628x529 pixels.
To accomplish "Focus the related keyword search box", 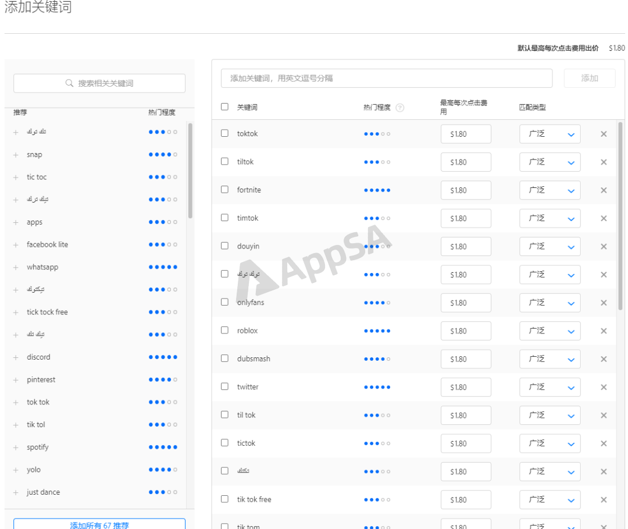I will pyautogui.click(x=99, y=83).
